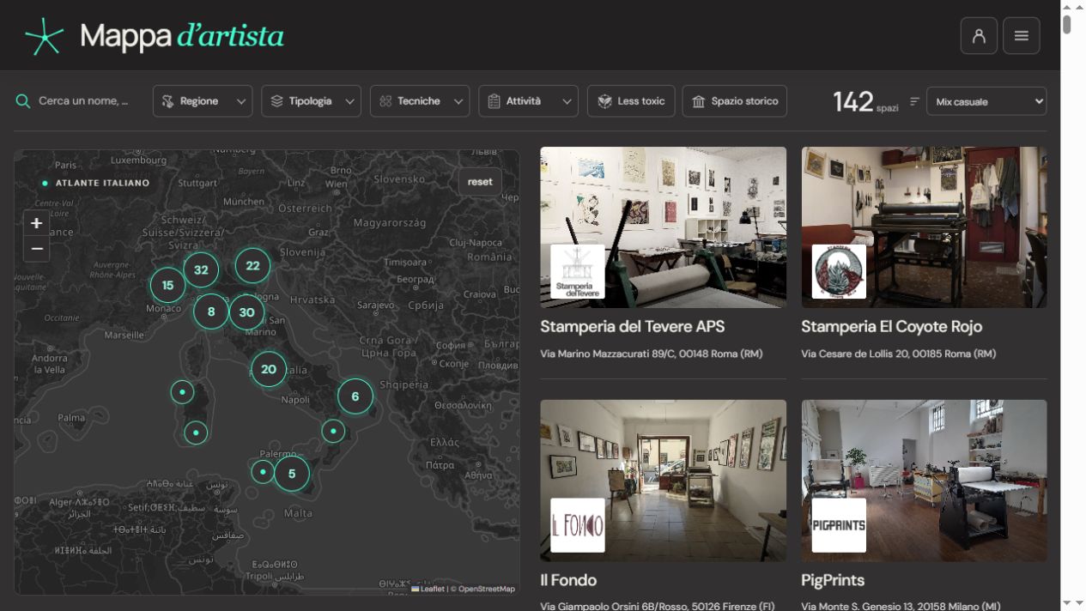This screenshot has width=1086, height=611.
Task: Zoom out on the map
Action: coord(36,249)
